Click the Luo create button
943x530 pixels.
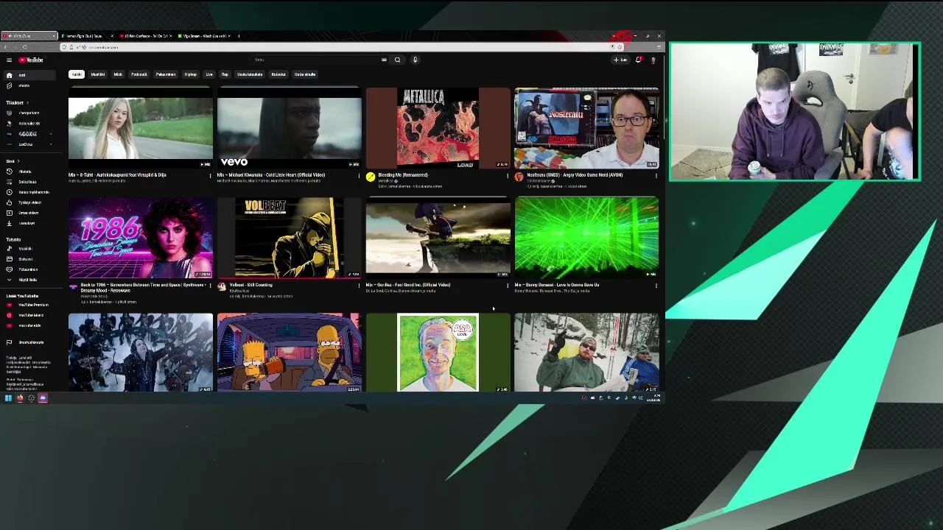coord(620,60)
